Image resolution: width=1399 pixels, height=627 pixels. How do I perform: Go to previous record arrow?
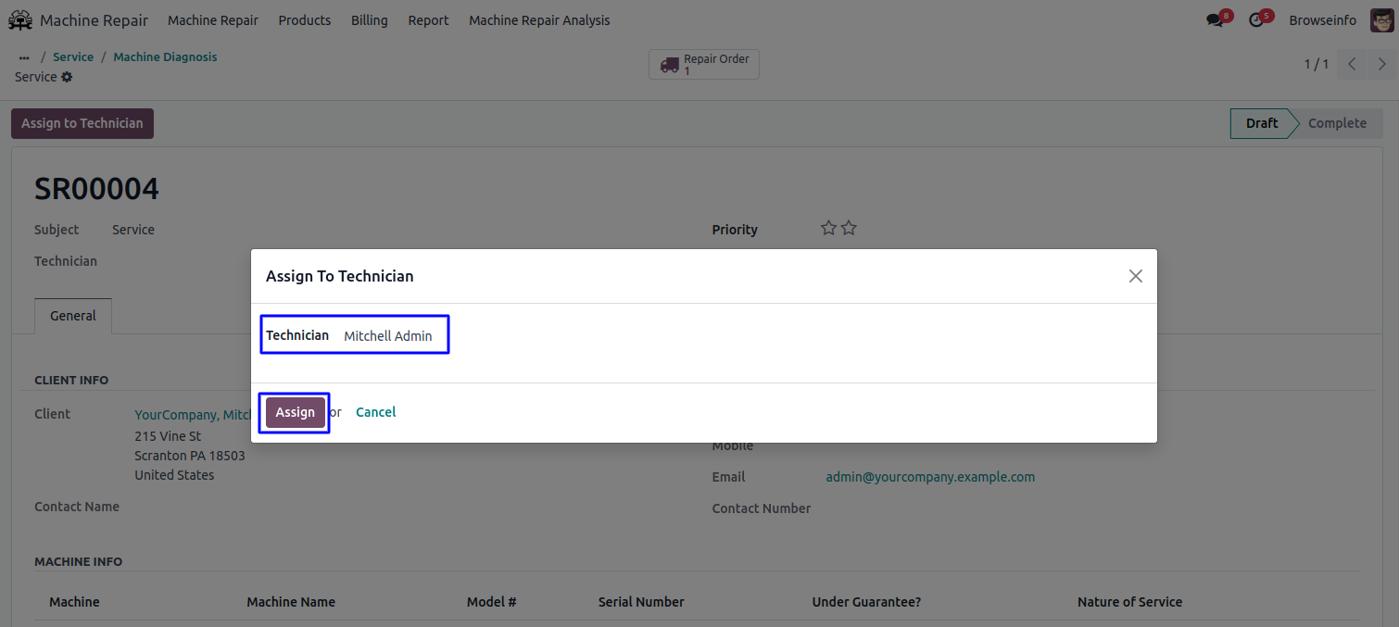[x=1352, y=64]
